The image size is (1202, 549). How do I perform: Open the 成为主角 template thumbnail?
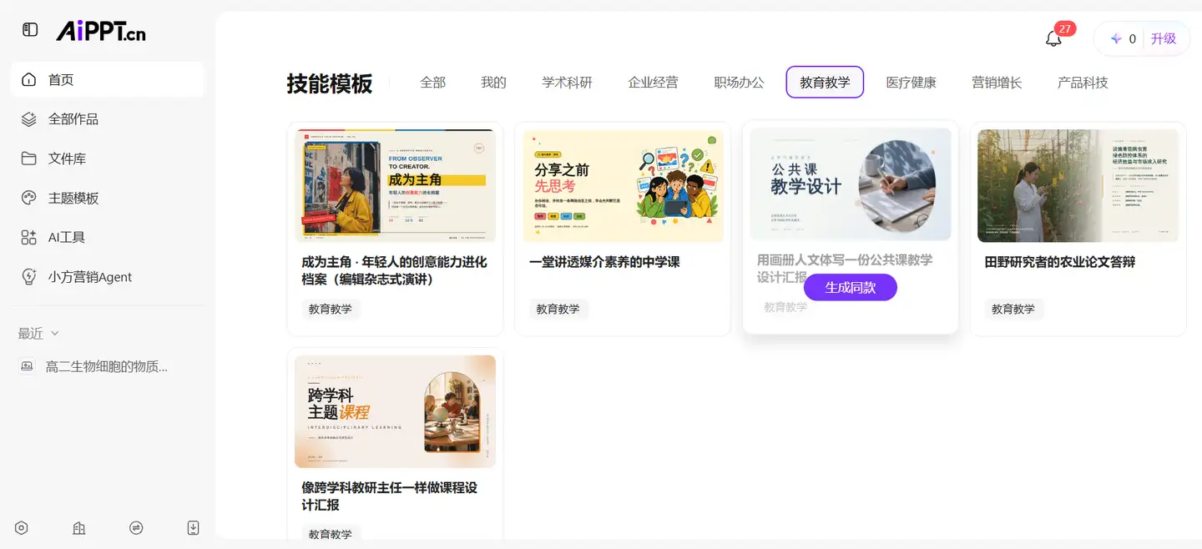coord(395,185)
